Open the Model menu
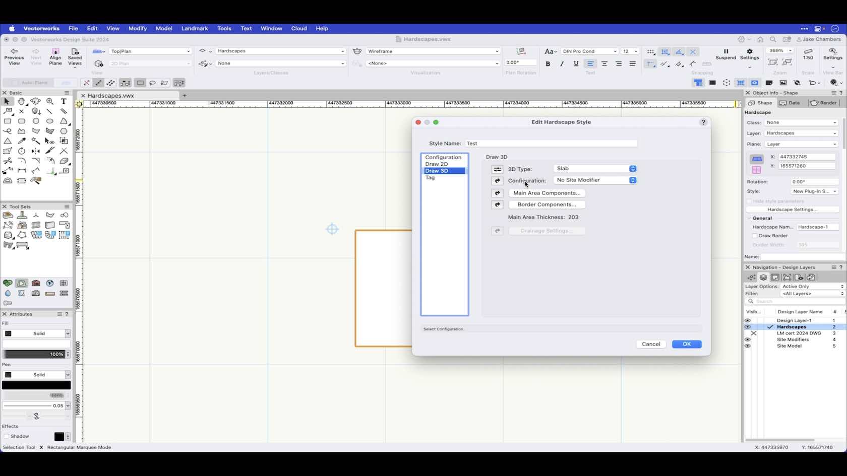Image resolution: width=847 pixels, height=476 pixels. coord(164,29)
